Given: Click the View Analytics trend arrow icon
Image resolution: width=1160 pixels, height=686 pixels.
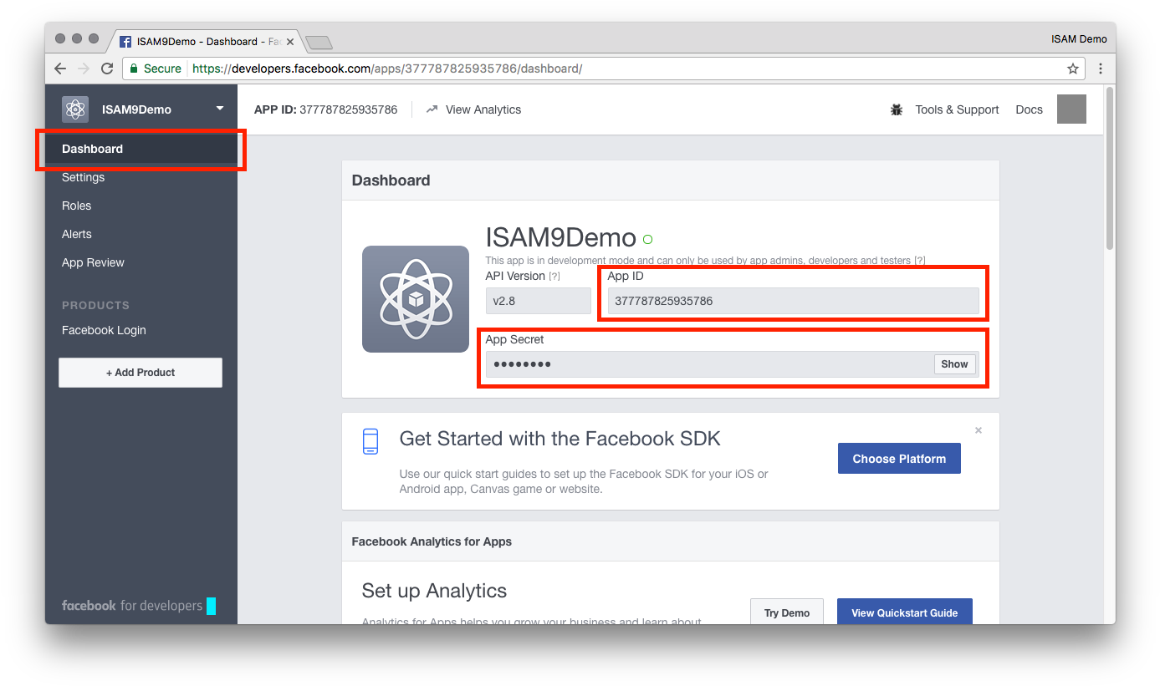Looking at the screenshot, I should (432, 109).
